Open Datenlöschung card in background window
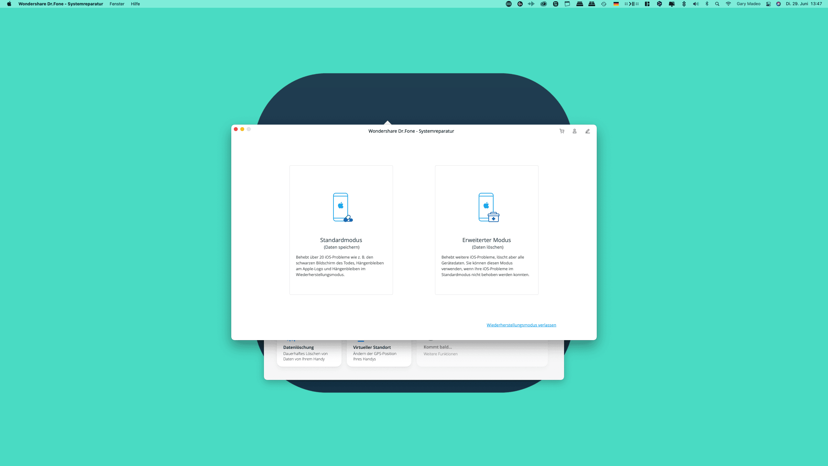 [x=309, y=353]
